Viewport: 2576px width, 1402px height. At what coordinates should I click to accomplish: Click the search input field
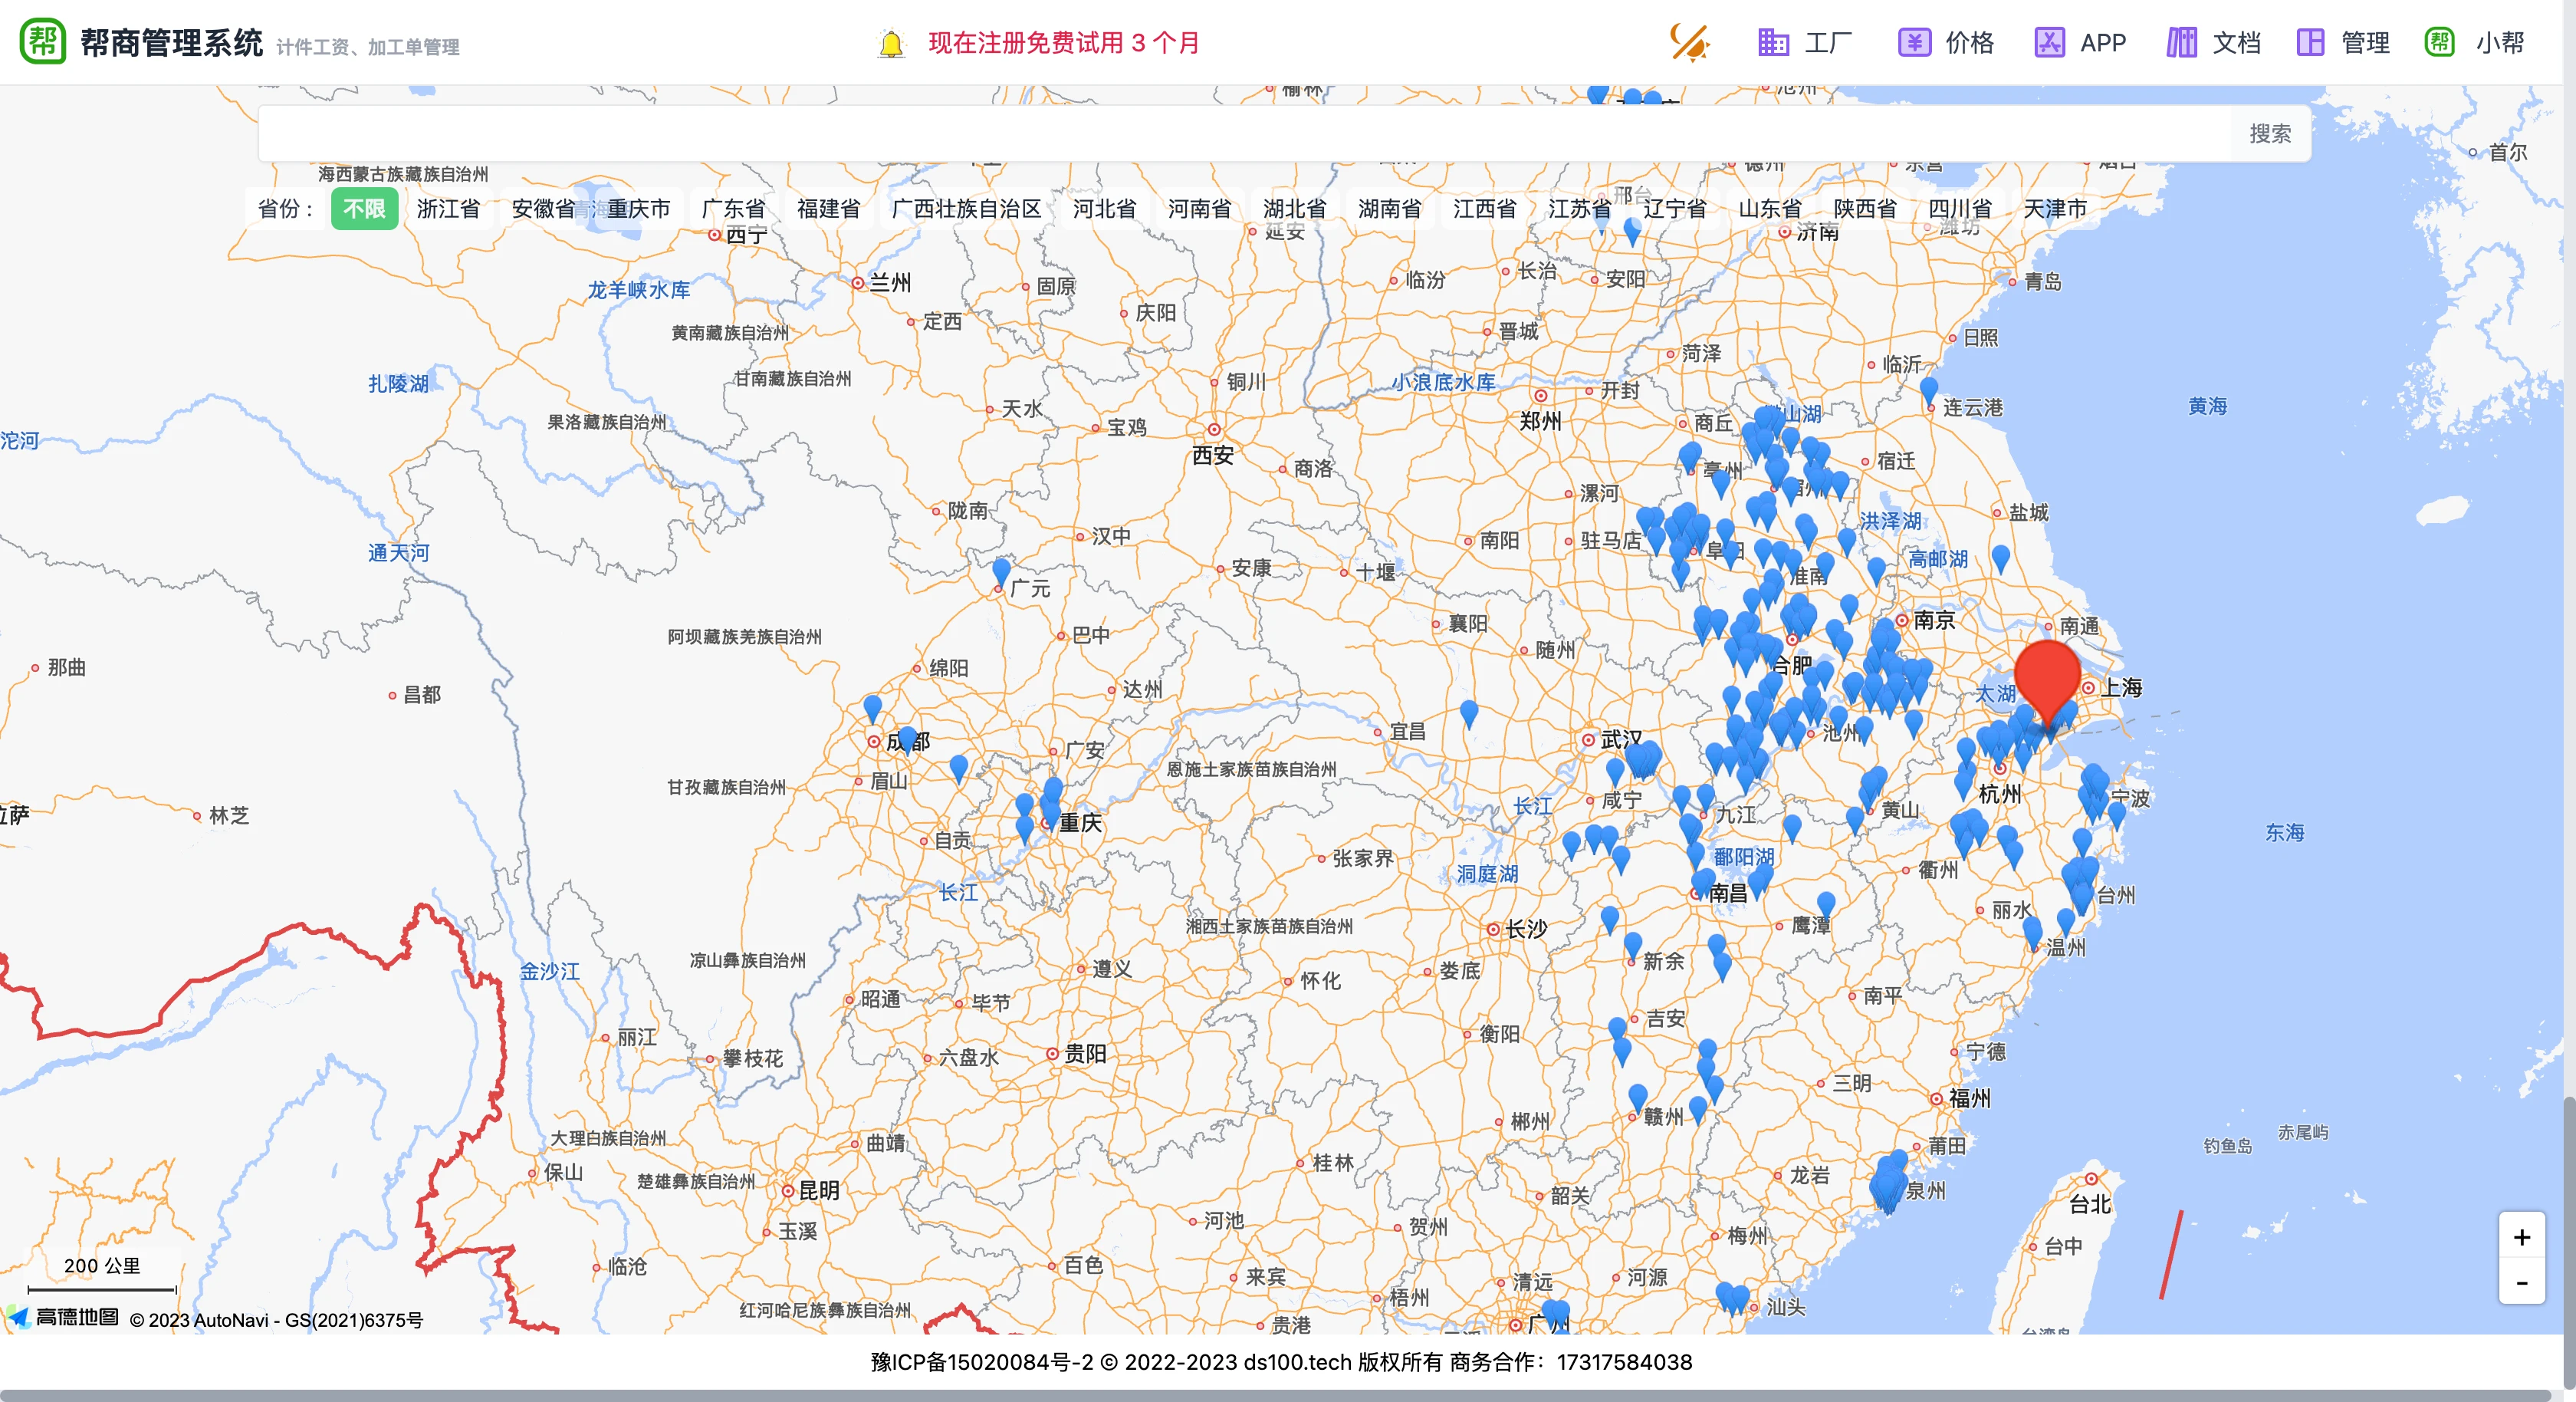1200,132
